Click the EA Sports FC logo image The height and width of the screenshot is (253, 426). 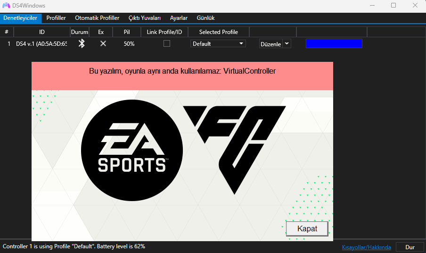point(183,150)
